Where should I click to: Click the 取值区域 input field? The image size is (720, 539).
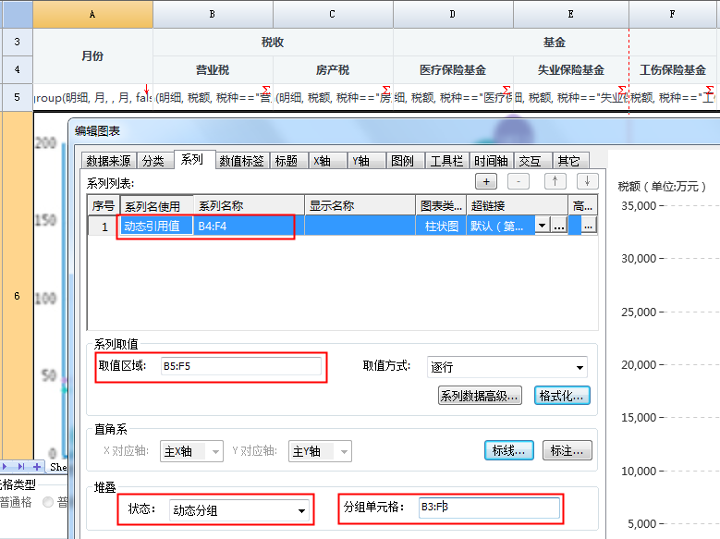point(240,366)
